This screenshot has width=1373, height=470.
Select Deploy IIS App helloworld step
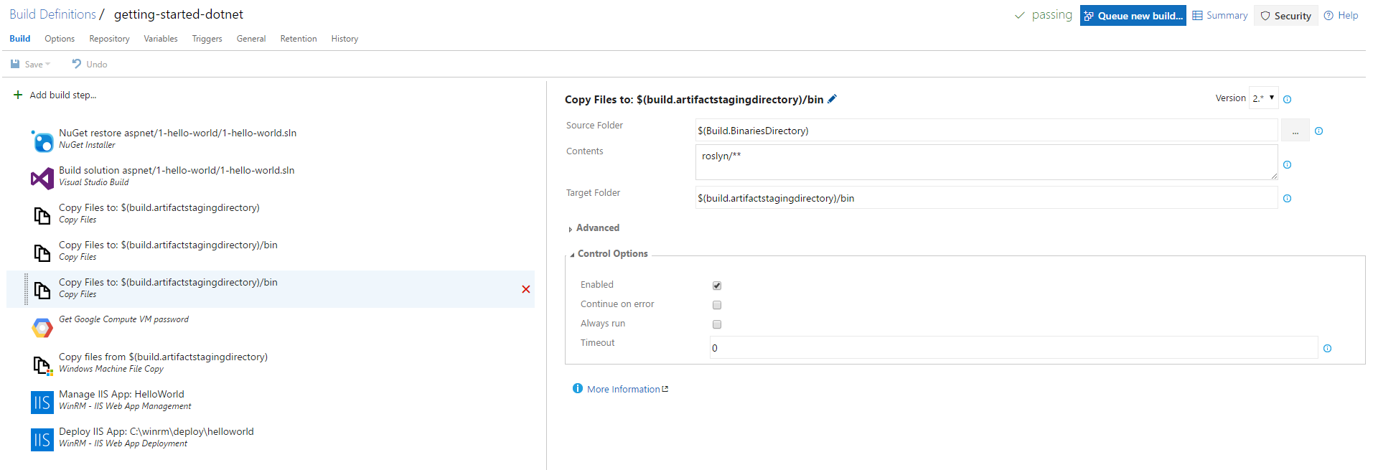tap(270, 438)
